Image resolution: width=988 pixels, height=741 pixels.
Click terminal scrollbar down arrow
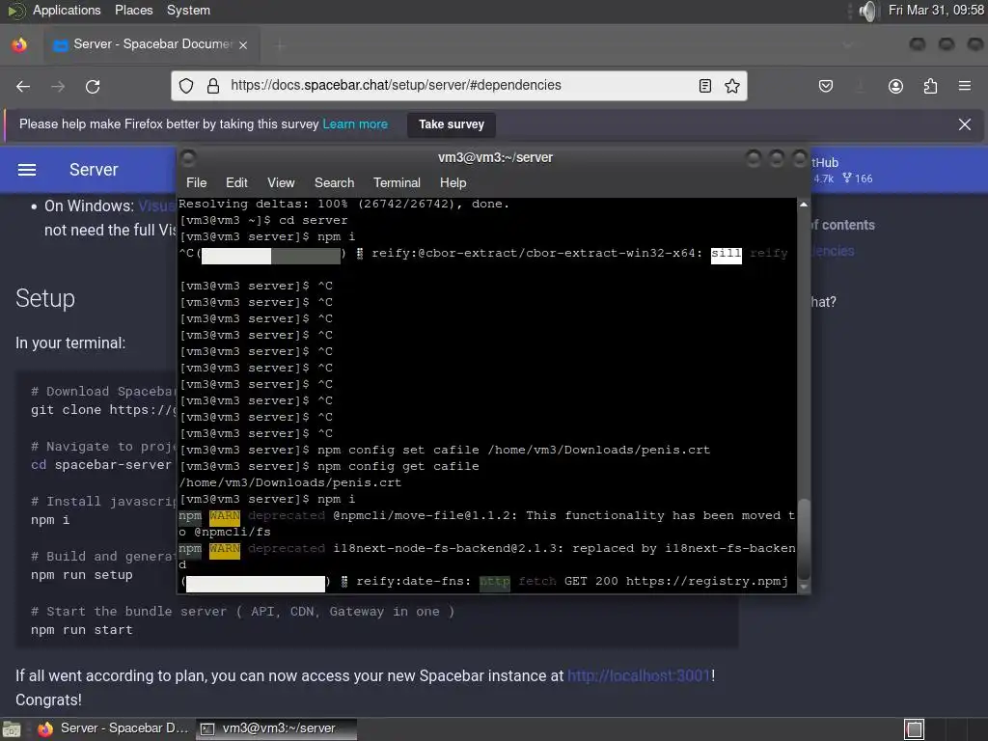[x=804, y=586]
